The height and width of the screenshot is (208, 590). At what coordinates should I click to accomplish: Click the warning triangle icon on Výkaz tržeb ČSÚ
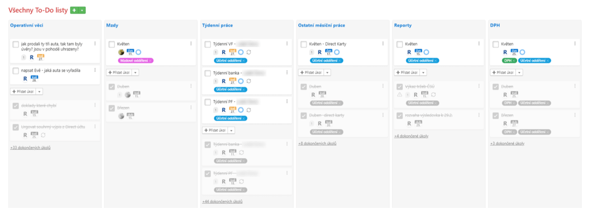[x=400, y=95]
